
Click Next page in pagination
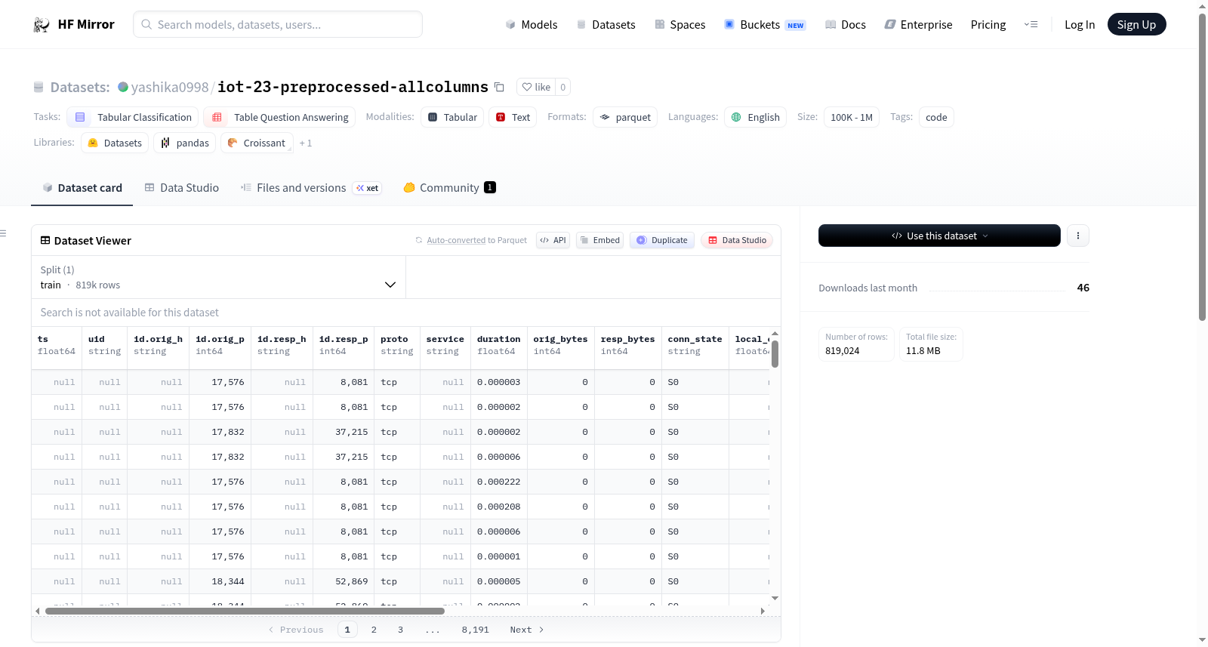(x=527, y=630)
